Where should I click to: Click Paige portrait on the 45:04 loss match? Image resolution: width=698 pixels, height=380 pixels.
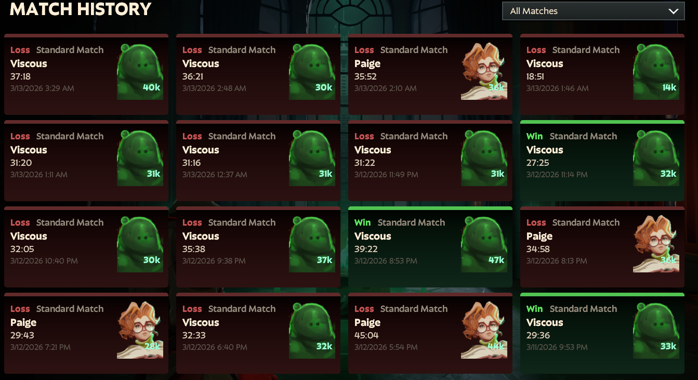[x=484, y=331]
